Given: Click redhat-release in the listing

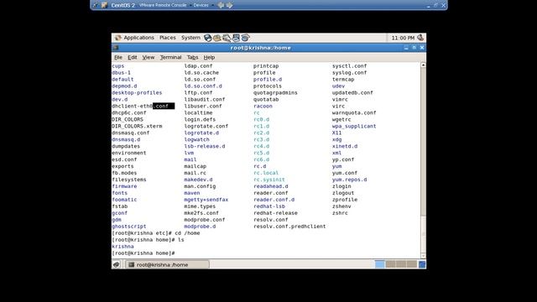Looking at the screenshot, I should pyautogui.click(x=275, y=213).
